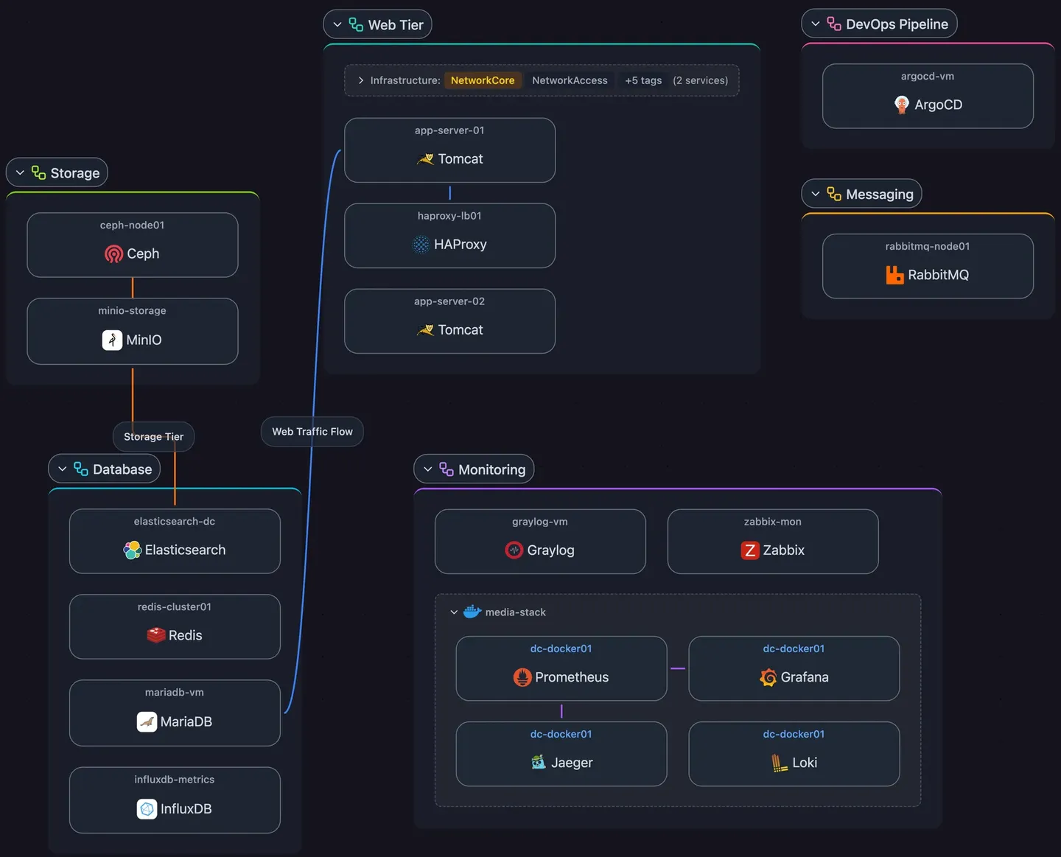Click the MariaDB logo icon
Viewport: 1061px width, 857px height.
point(147,722)
